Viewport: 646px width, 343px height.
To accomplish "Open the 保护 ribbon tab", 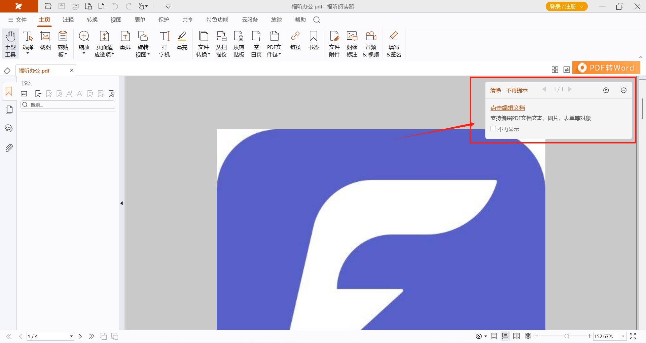I will [x=164, y=20].
